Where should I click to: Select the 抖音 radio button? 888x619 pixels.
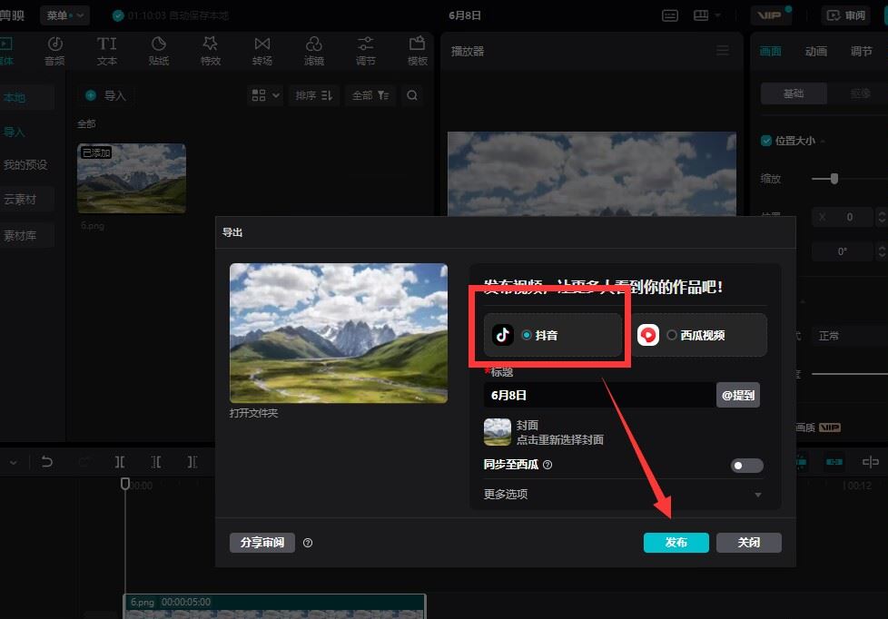(x=526, y=335)
